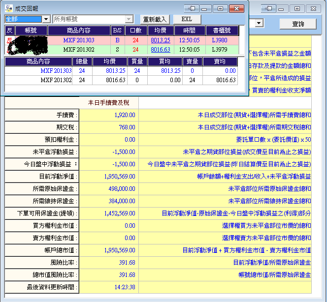Screen dimensions: 327x302
Task: Open the 全部 filter dropdown
Action: tap(46, 19)
